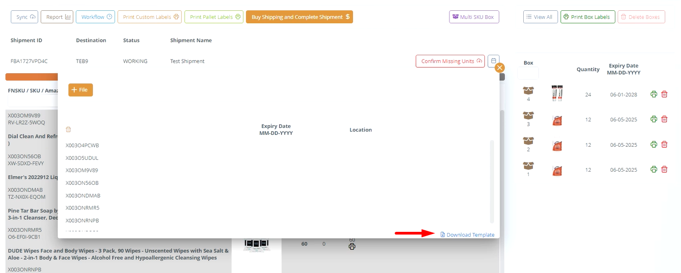Image resolution: width=681 pixels, height=273 pixels.
Task: Close the popup with the orange X
Action: pyautogui.click(x=499, y=68)
